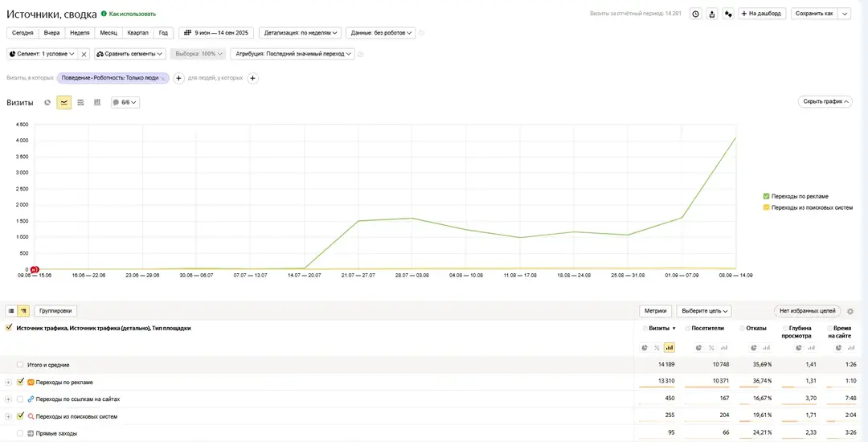
Task: Expand the Переходы из поисковых систем row
Action: (x=8, y=416)
